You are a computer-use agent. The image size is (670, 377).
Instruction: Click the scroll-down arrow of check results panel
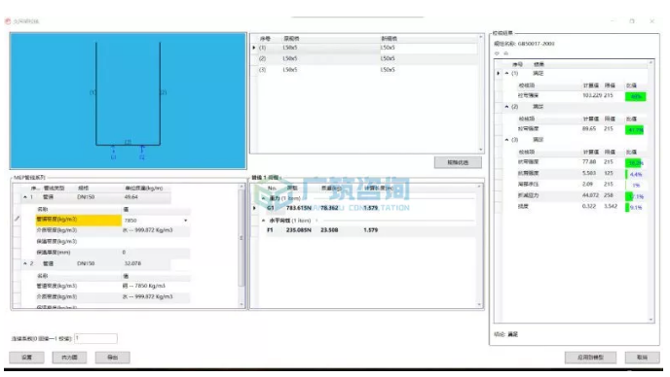(x=651, y=320)
